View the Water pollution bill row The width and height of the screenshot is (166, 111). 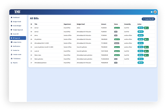pos(140,59)
